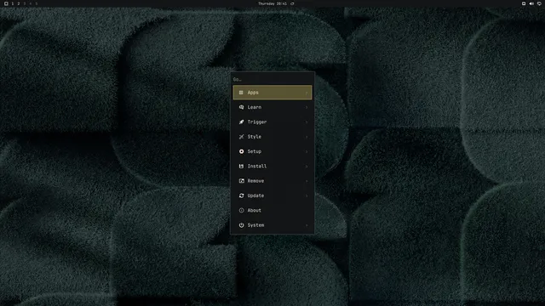Expand the System submenu chevron

click(307, 225)
